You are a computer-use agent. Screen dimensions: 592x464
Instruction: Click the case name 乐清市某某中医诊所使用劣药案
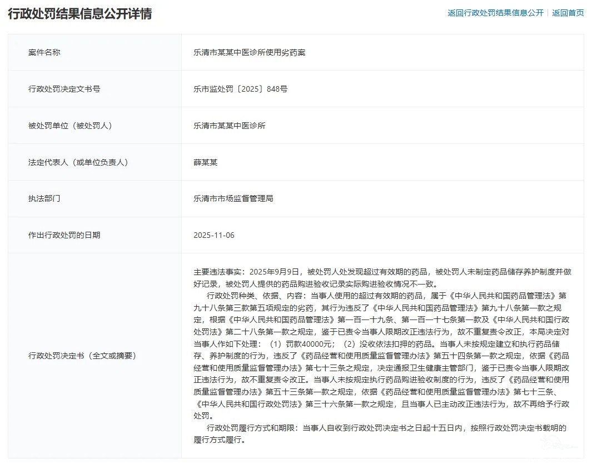[x=249, y=52]
